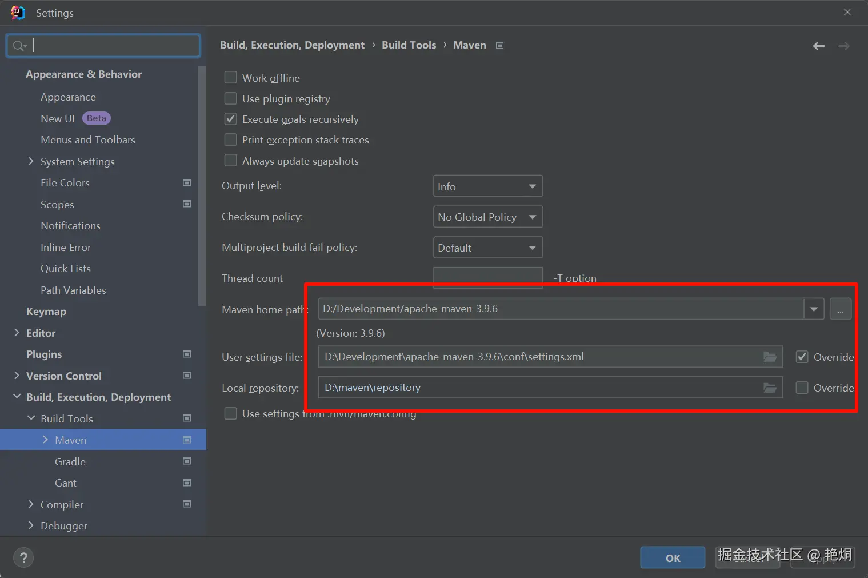Enable Use settings from .mvn/maven.config
The image size is (868, 578).
click(x=230, y=413)
